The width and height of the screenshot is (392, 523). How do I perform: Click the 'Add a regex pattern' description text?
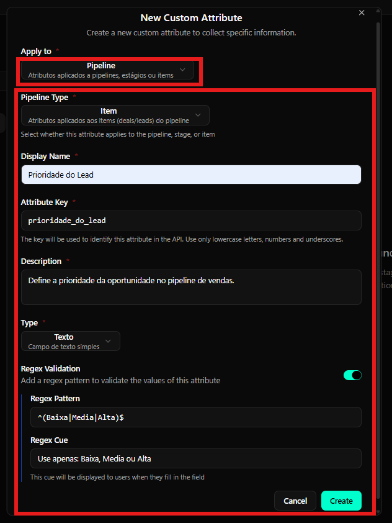[x=120, y=381]
